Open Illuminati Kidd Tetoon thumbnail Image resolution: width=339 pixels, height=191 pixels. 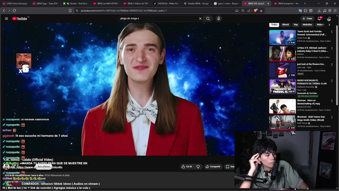[282, 123]
